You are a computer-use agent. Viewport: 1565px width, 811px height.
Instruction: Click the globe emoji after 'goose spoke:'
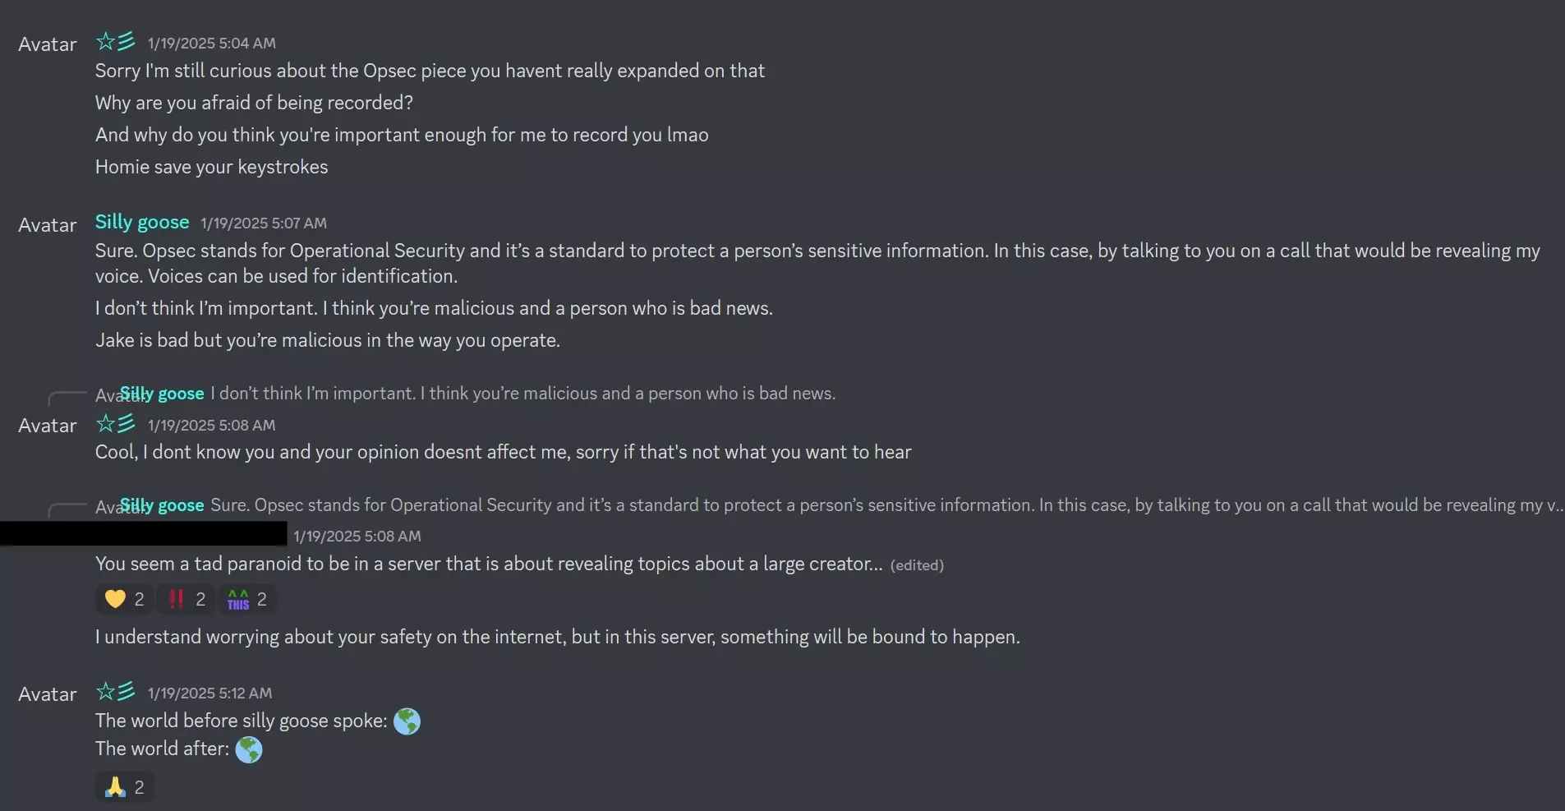pyautogui.click(x=407, y=721)
